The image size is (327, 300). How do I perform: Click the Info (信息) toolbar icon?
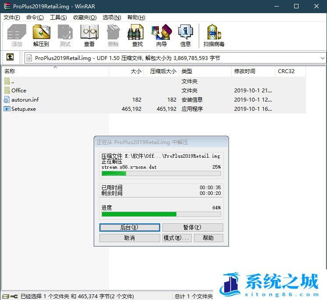click(x=186, y=35)
